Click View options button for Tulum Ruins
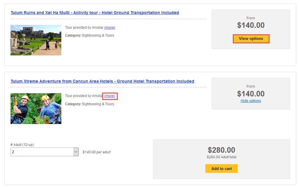The image size is (300, 187). [251, 39]
